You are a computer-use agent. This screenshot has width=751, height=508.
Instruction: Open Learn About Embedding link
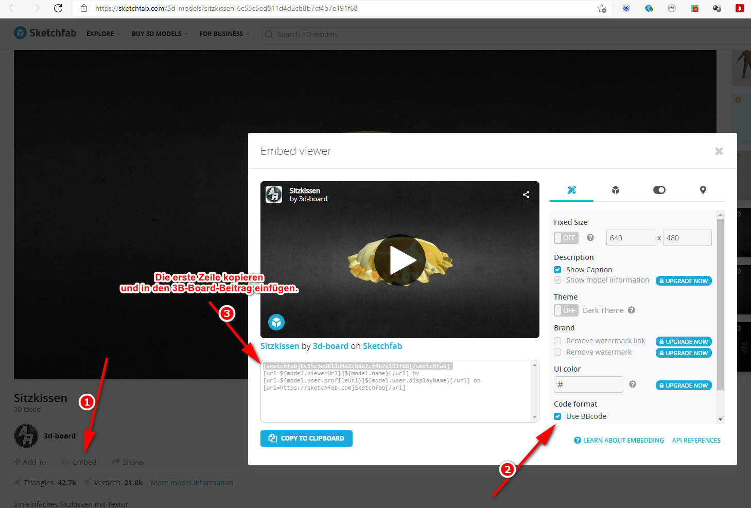tap(619, 441)
